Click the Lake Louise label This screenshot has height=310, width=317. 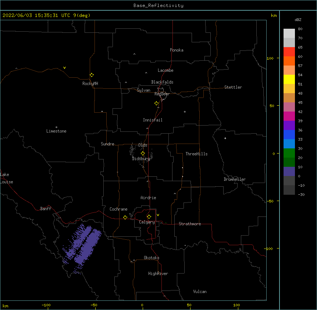[6, 178]
